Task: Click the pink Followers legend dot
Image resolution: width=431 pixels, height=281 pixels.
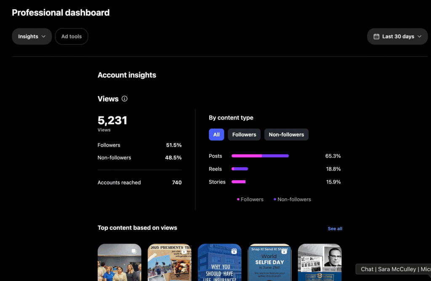Action: tap(238, 200)
